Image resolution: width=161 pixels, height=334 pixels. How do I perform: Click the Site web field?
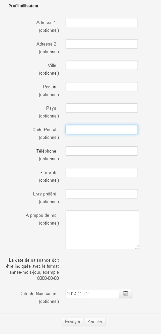[101, 172]
